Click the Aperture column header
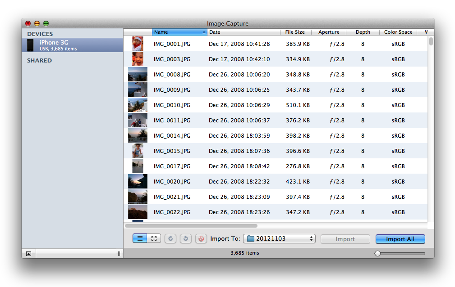Viewport: 455px width, 287px height. point(329,32)
